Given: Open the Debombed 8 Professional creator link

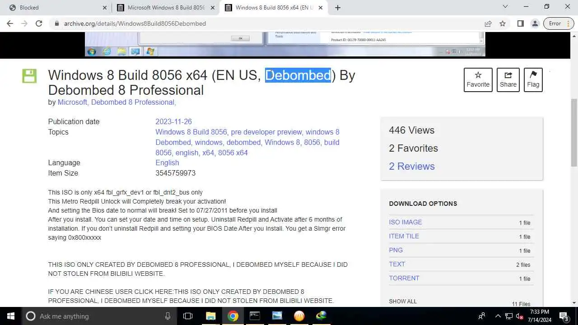Looking at the screenshot, I should [133, 102].
